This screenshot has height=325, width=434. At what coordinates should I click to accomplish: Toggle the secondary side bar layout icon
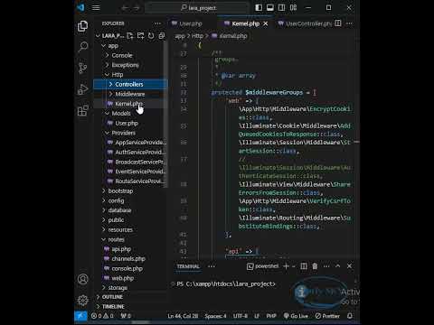coord(281,7)
